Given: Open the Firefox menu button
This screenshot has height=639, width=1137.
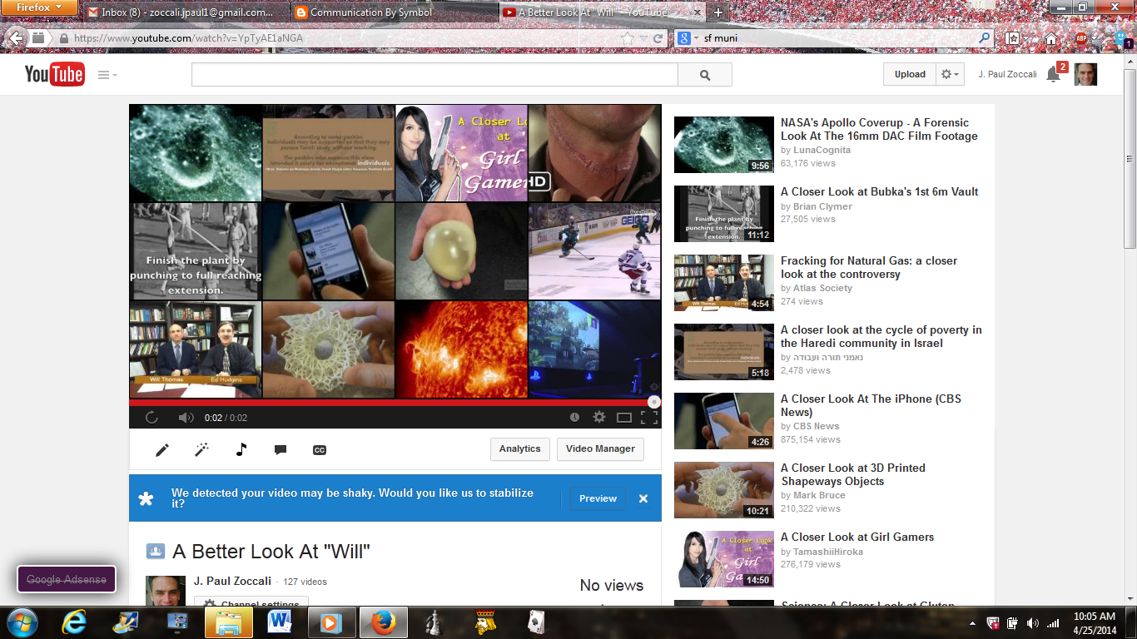Looking at the screenshot, I should point(39,7).
